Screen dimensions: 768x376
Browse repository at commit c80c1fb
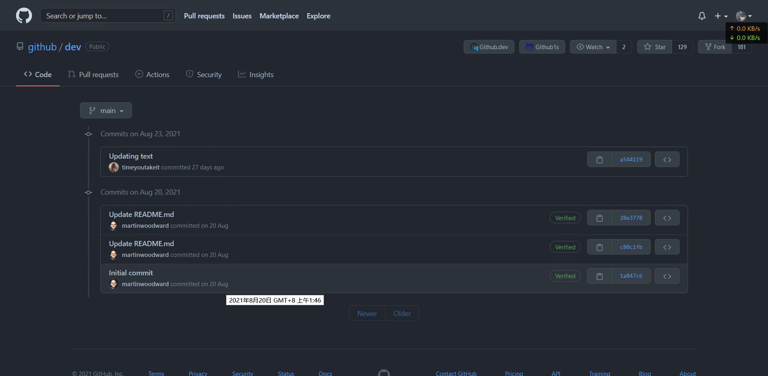click(667, 247)
